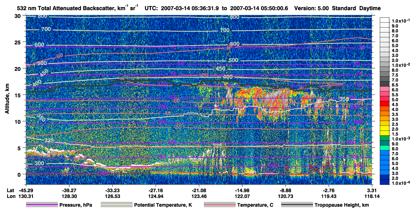Click the "Version: 5.00" text
This screenshot has width=413, height=212.
tap(312, 9)
